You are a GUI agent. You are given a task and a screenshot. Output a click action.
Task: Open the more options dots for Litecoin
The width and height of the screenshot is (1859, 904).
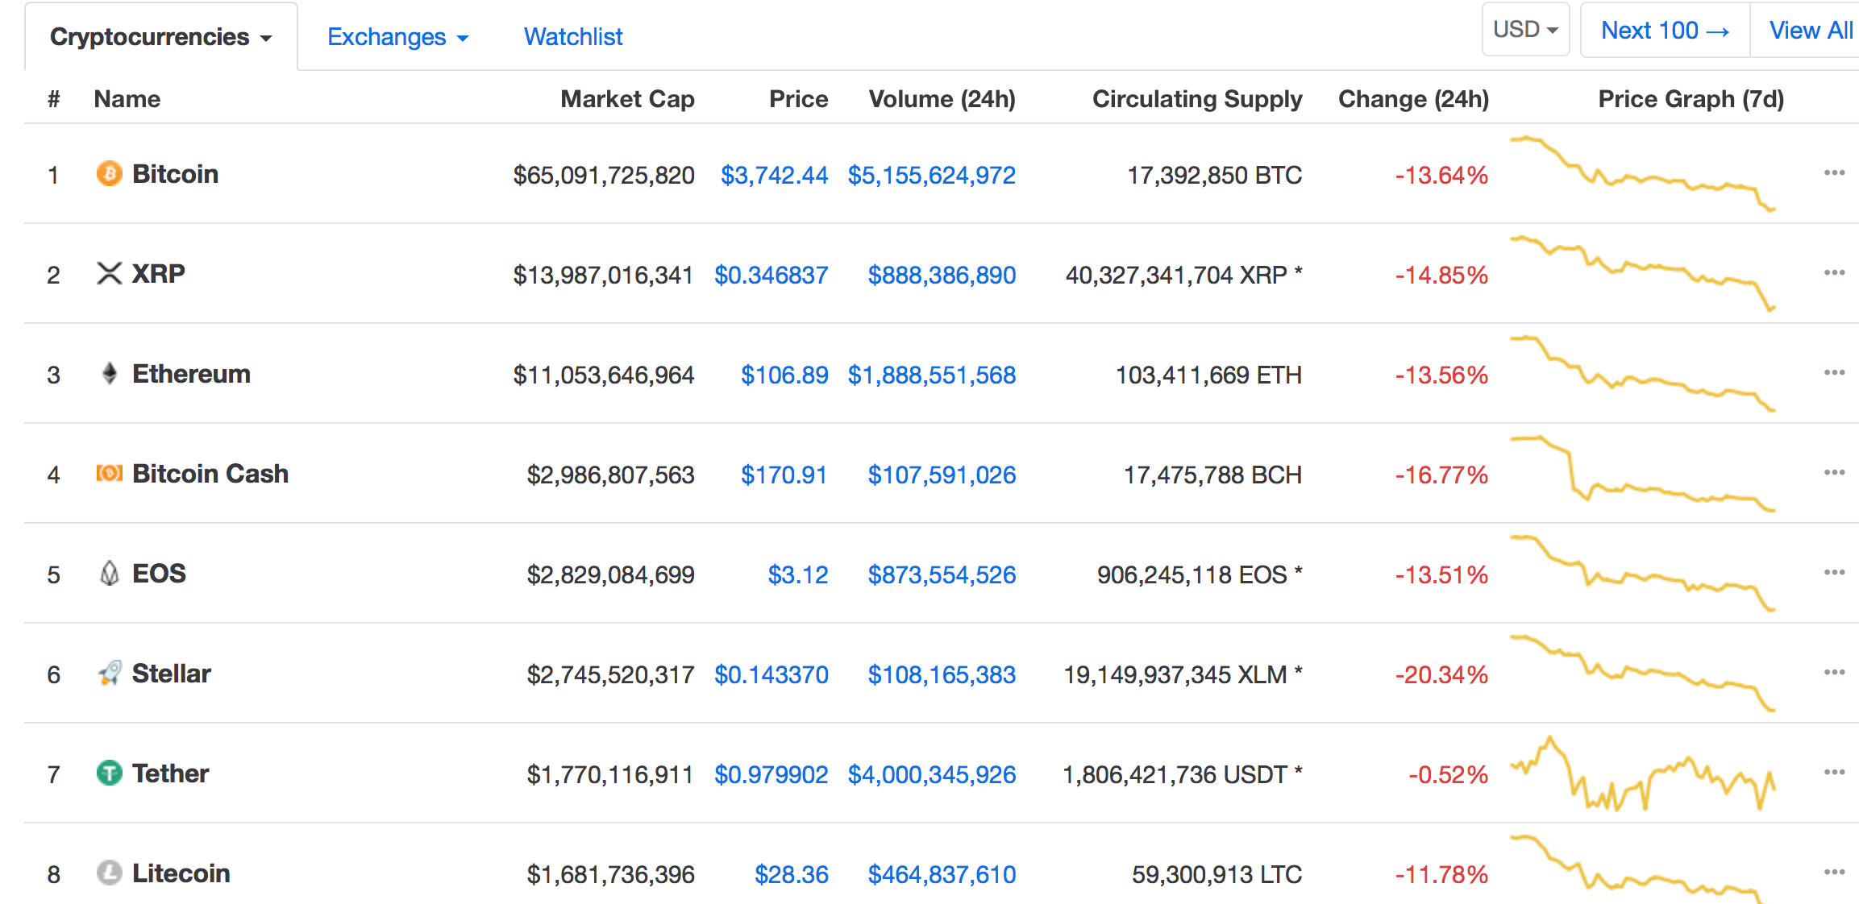pyautogui.click(x=1834, y=872)
